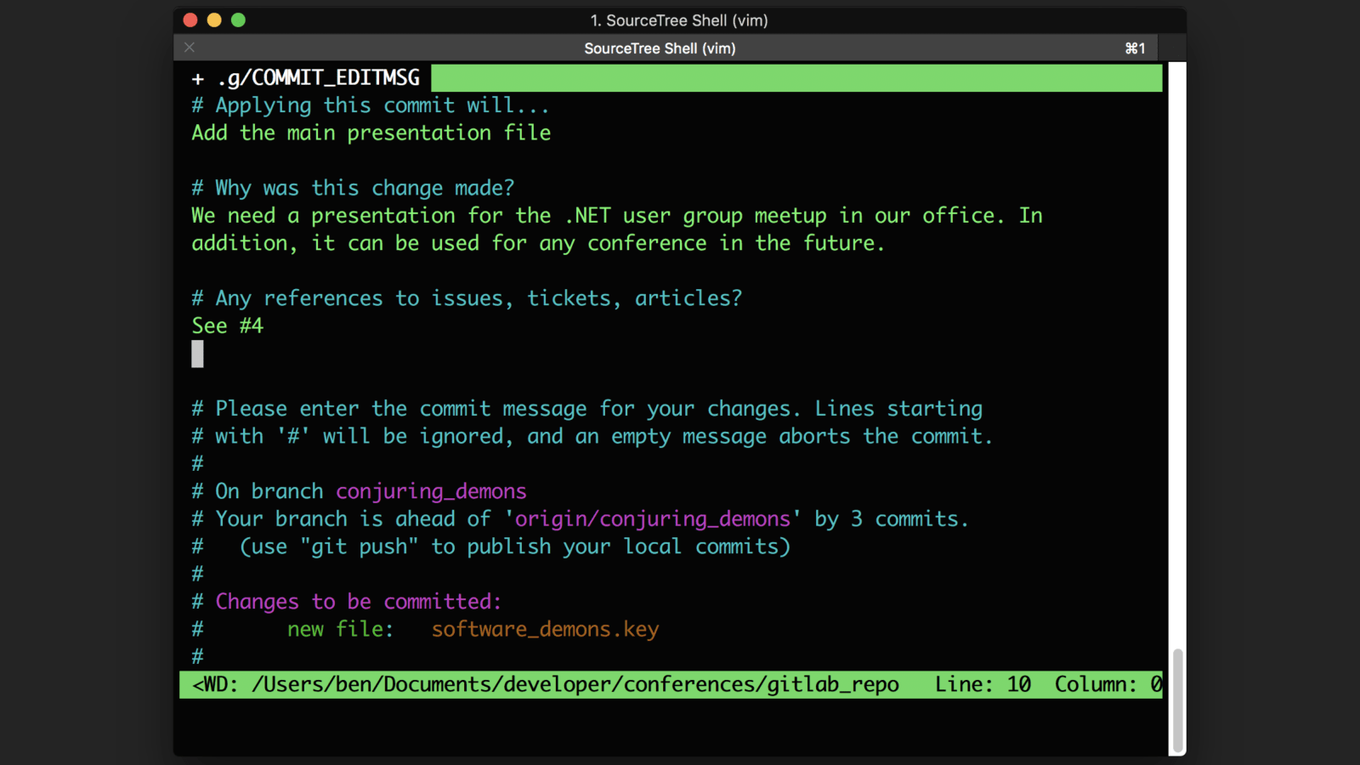
Task: Click the green zoom window button
Action: tap(238, 20)
